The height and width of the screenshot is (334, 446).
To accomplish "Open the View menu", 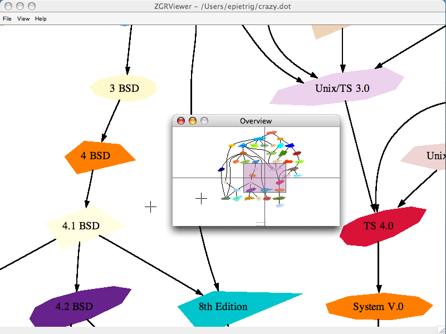I will pyautogui.click(x=23, y=19).
